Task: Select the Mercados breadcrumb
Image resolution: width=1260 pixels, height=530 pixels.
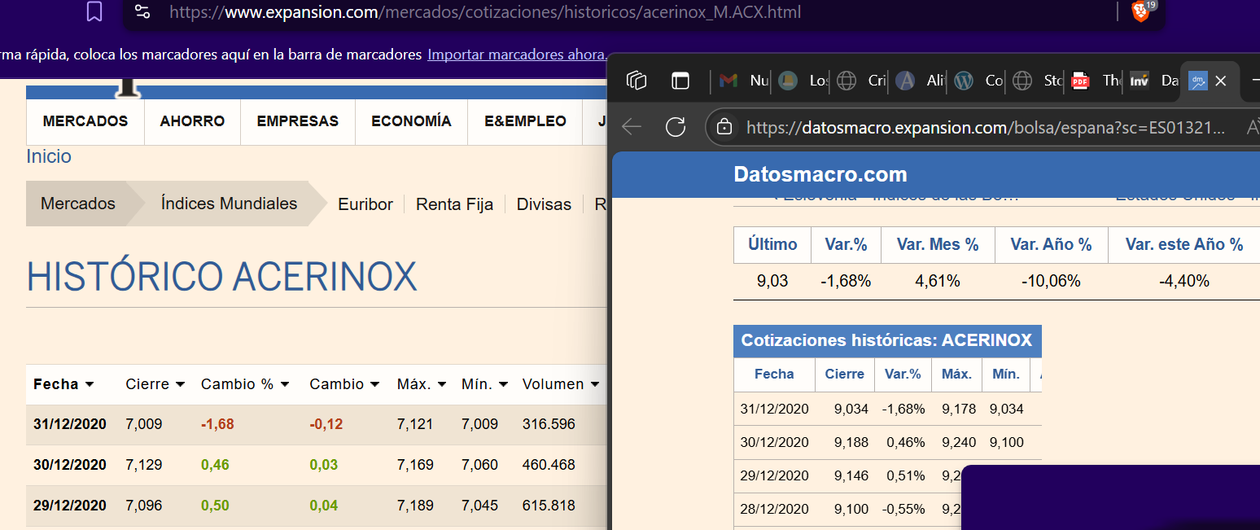Action: tap(78, 204)
